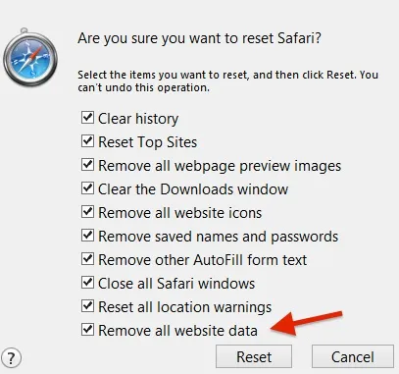Click the 'Remove saved names and passwords' label
Screen dimensions: 399x374
point(219,237)
